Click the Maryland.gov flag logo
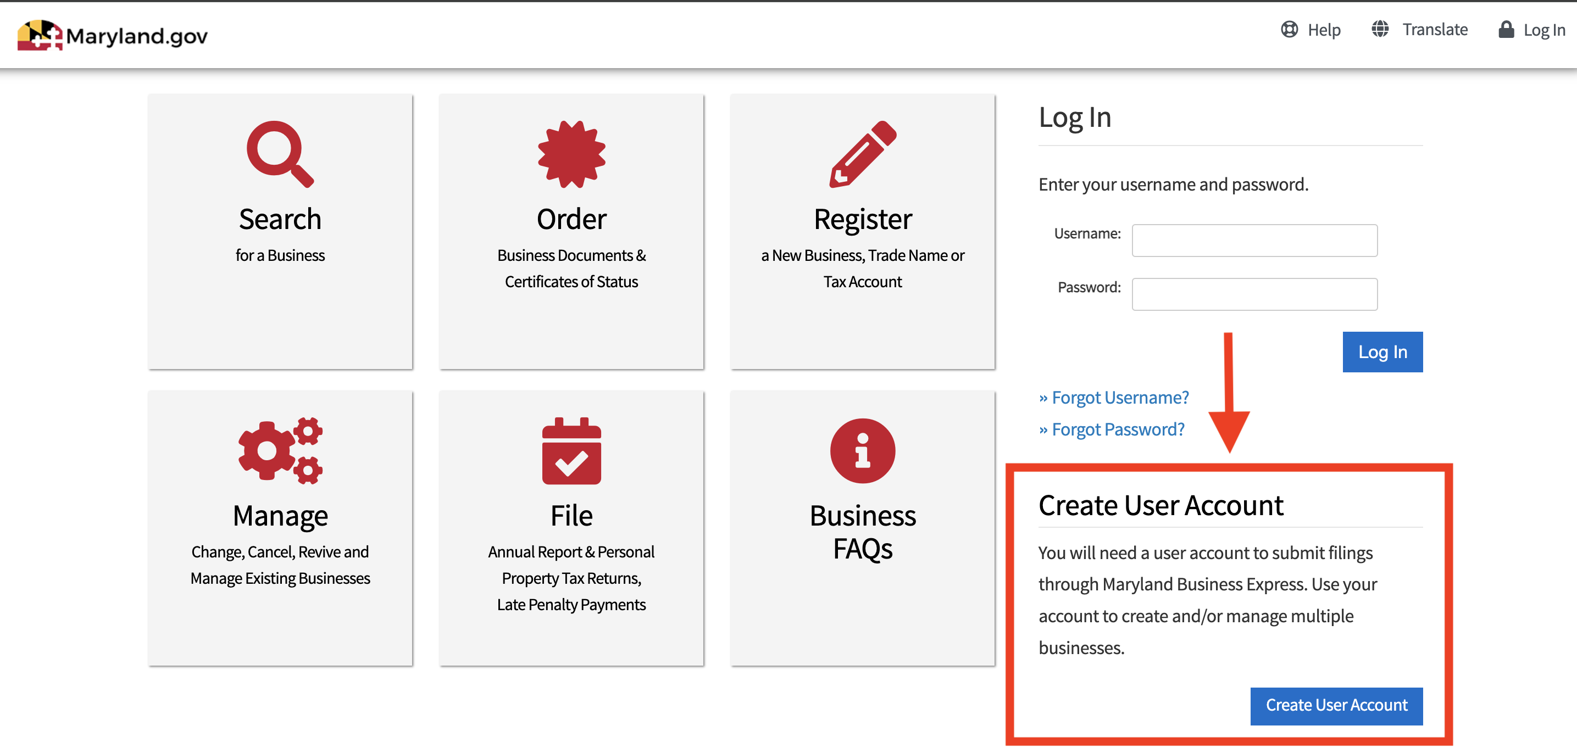Screen dimensions: 1577x748 click(40, 35)
